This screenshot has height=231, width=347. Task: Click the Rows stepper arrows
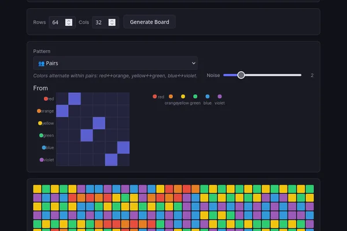coord(69,23)
